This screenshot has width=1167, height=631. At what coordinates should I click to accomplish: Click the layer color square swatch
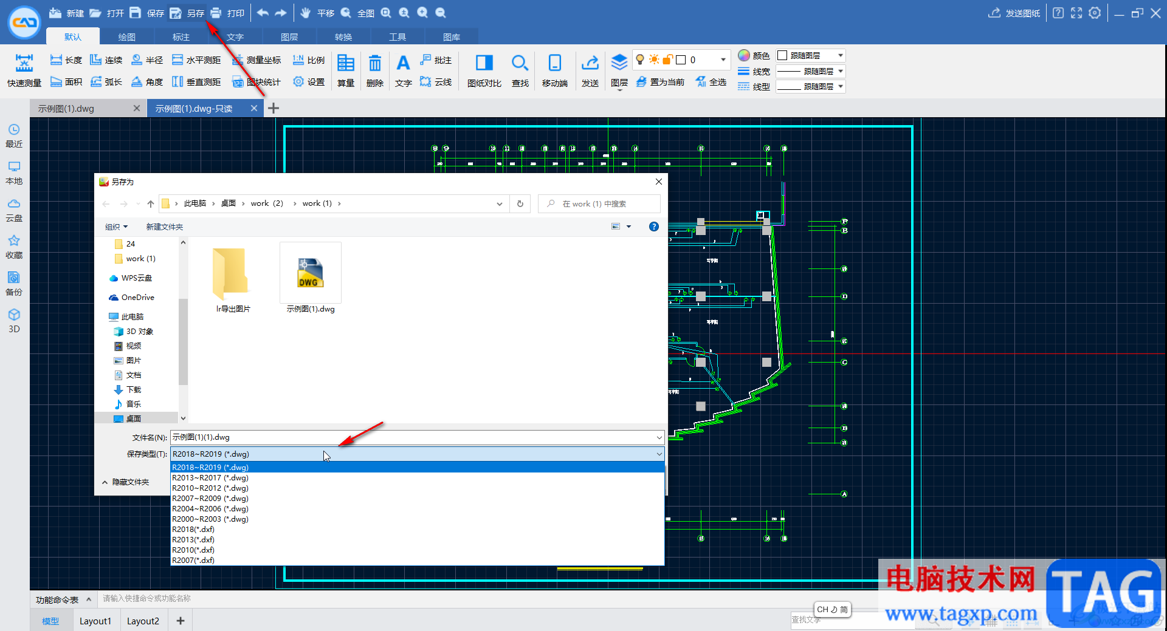click(681, 60)
